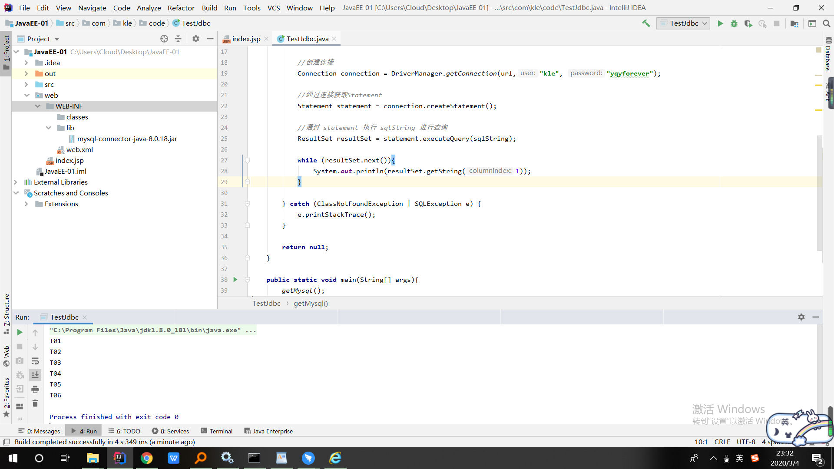Switch to the index.jsp editor tab
Screen dimensions: 834x469
pyautogui.click(x=245, y=39)
